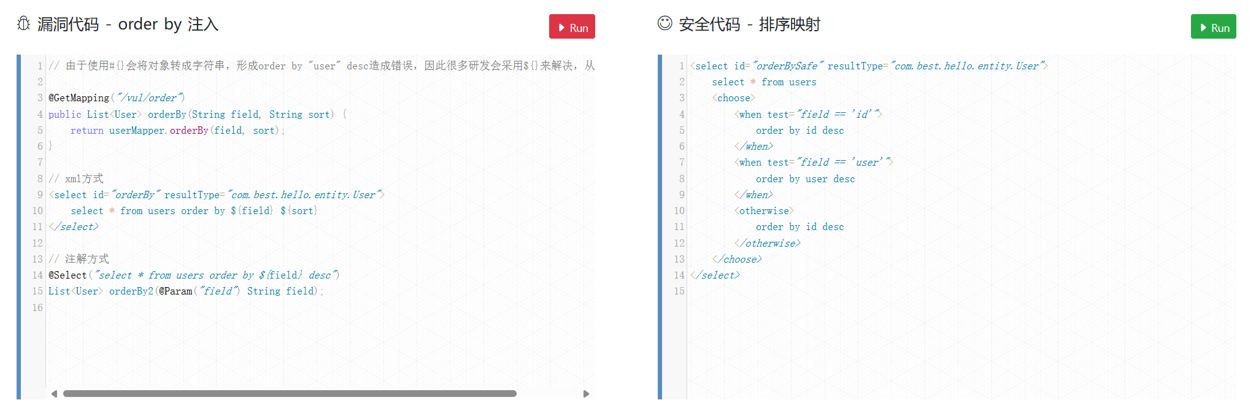The height and width of the screenshot is (408, 1256).
Task: Run the safe 排序映射 code
Action: 1213,27
